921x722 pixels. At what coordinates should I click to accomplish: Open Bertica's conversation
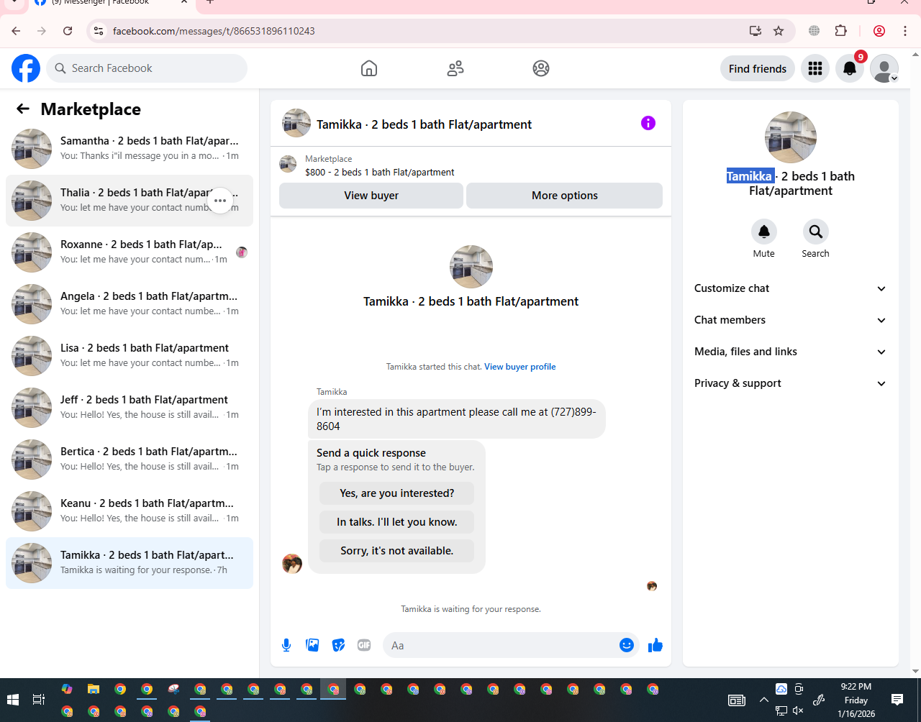click(x=130, y=460)
